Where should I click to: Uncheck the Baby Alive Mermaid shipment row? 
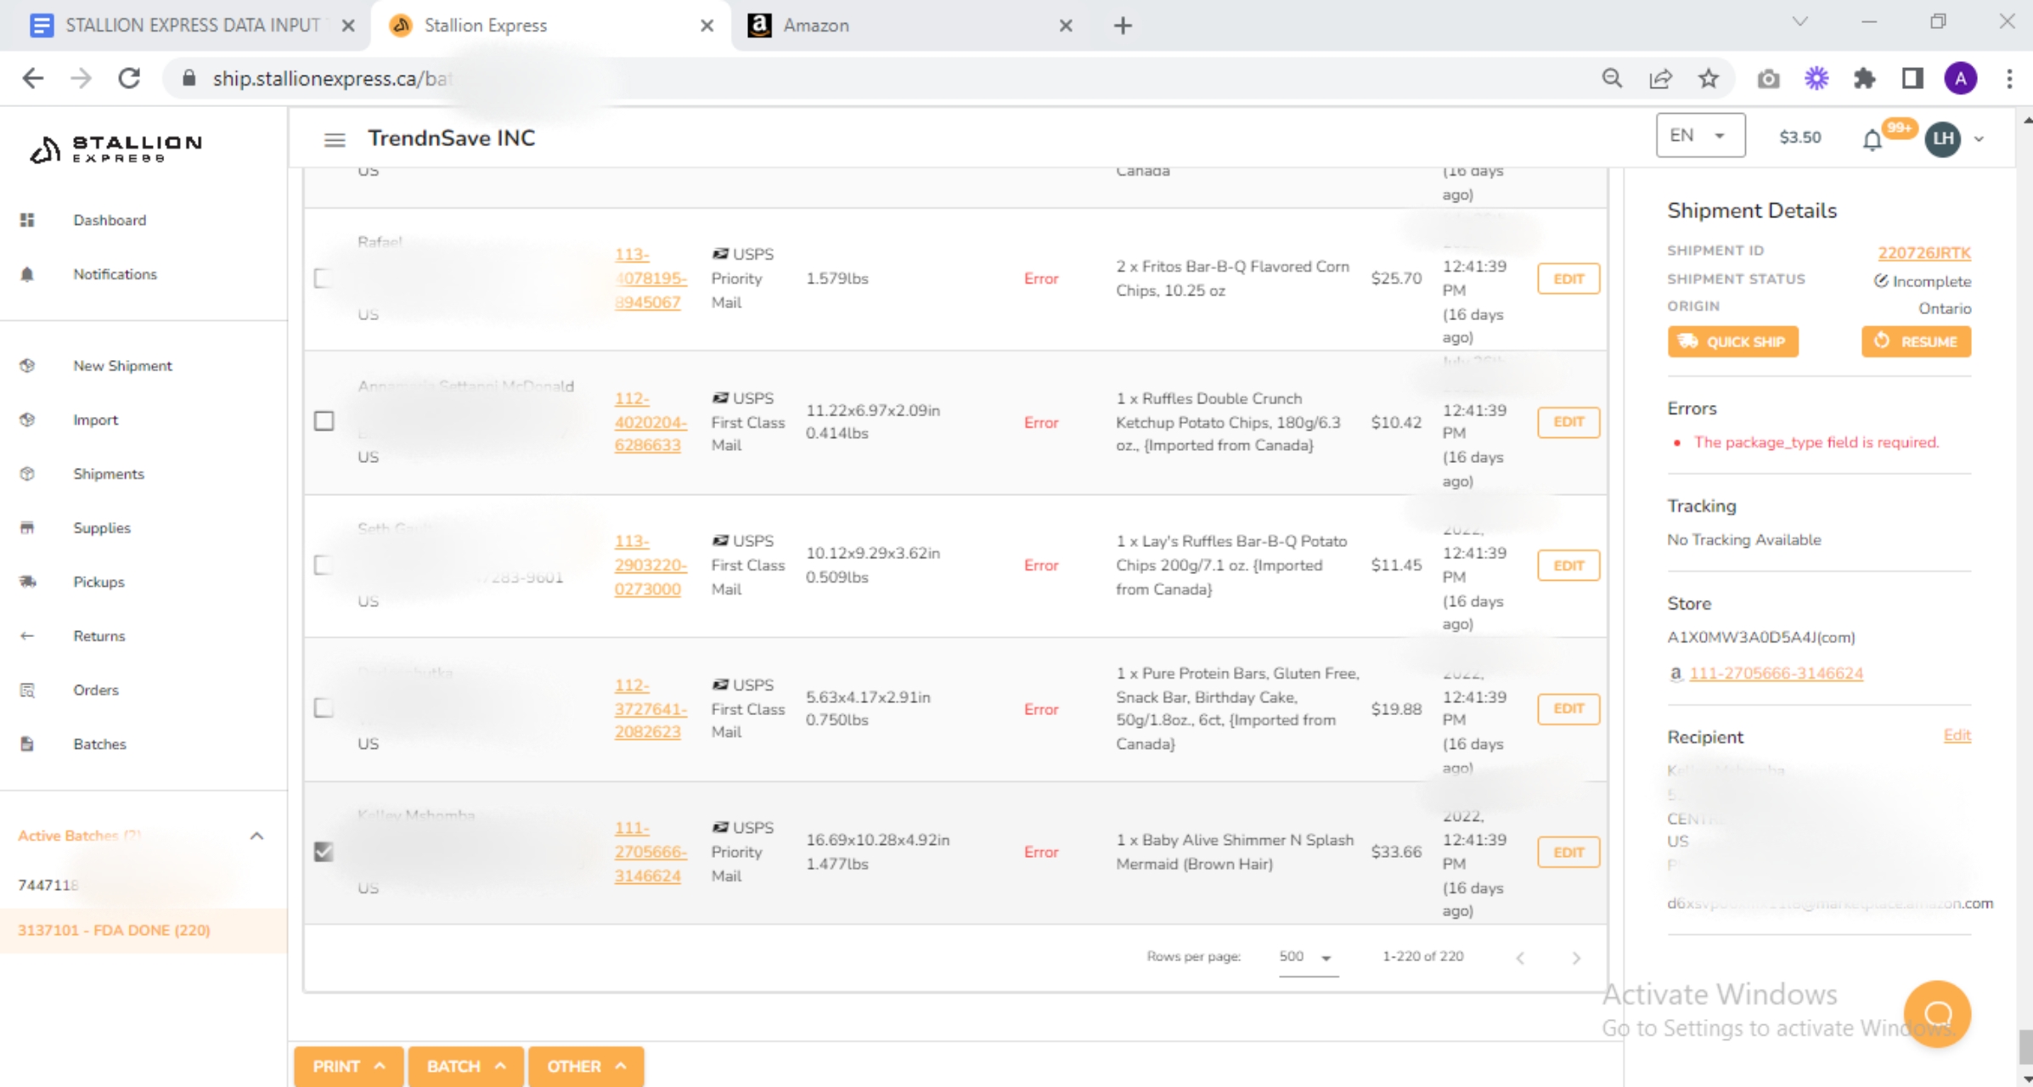(324, 852)
